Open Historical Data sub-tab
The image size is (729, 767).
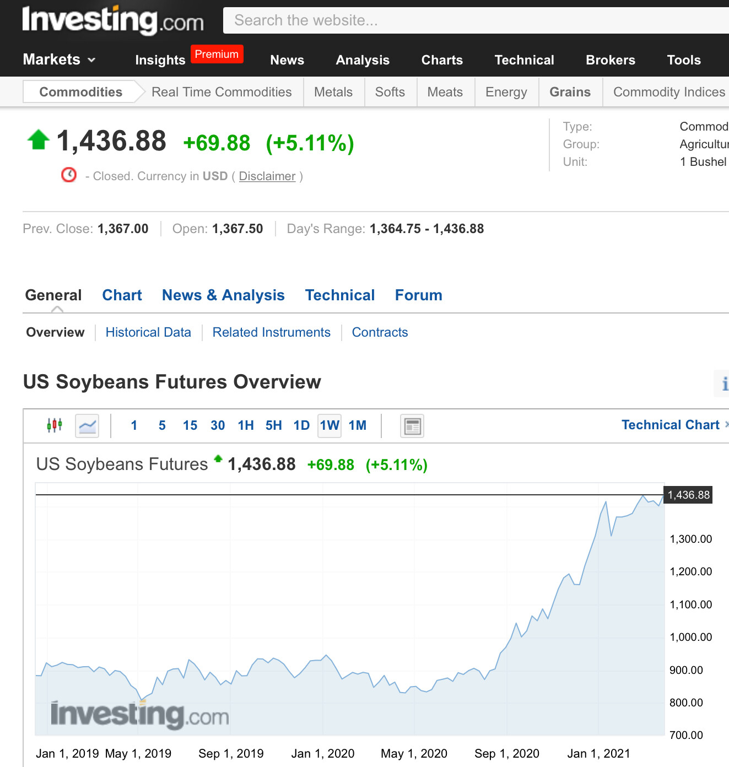tap(148, 332)
